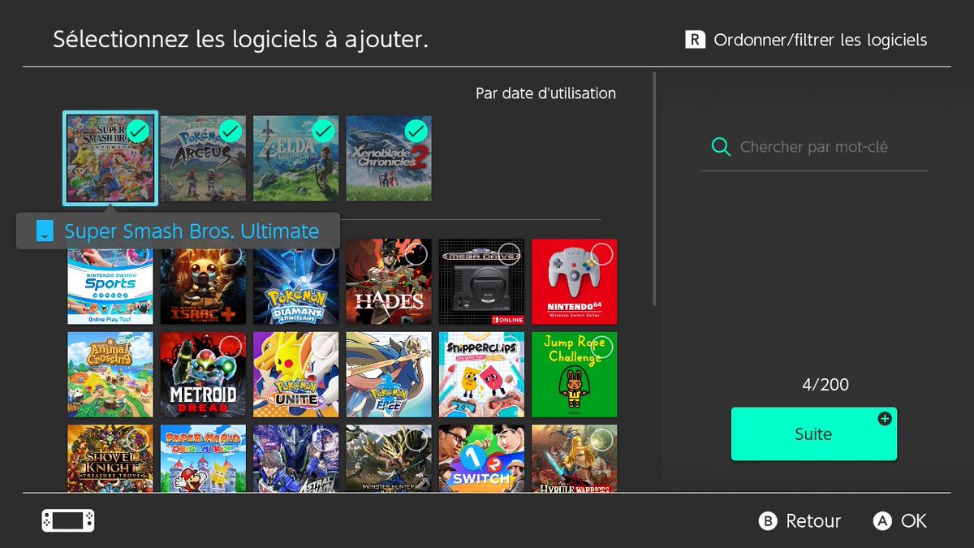Click the game card icon in tooltip

pyautogui.click(x=45, y=231)
